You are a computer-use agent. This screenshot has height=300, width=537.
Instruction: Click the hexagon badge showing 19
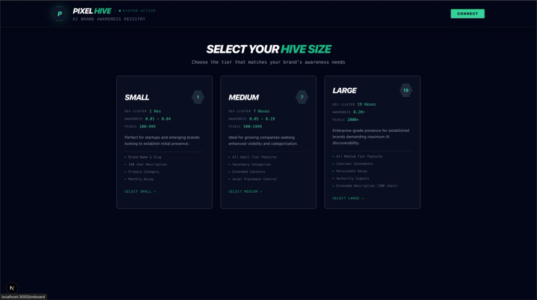pos(406,91)
